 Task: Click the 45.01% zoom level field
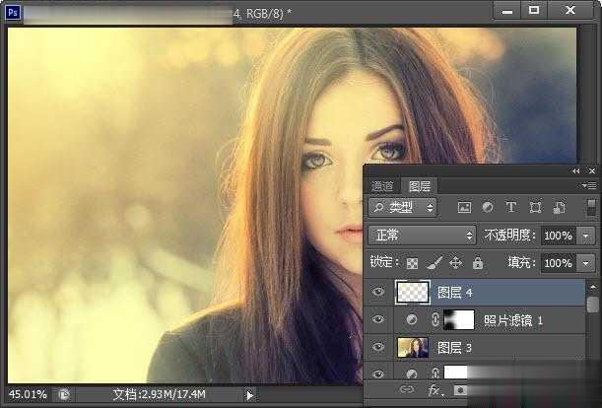28,394
